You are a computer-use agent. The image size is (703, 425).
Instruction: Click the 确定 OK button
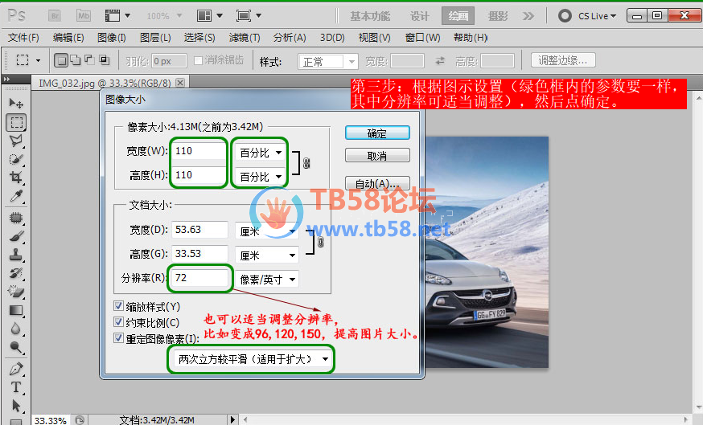(x=377, y=133)
